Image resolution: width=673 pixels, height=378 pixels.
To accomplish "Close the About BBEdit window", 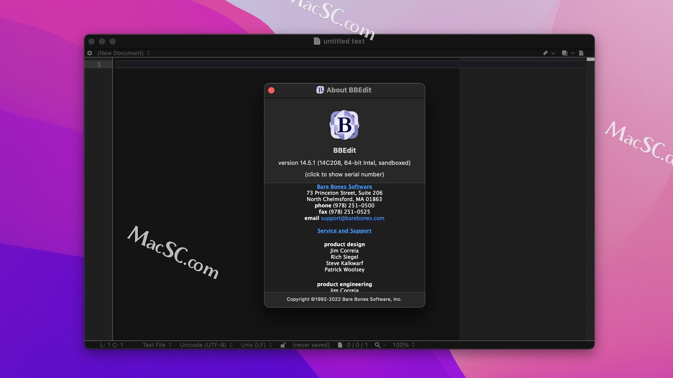I will point(271,90).
